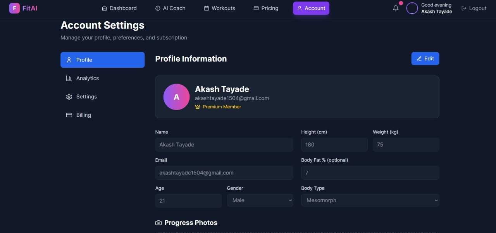Open AI Coach from the top navigation
496x233 pixels.
click(x=170, y=8)
